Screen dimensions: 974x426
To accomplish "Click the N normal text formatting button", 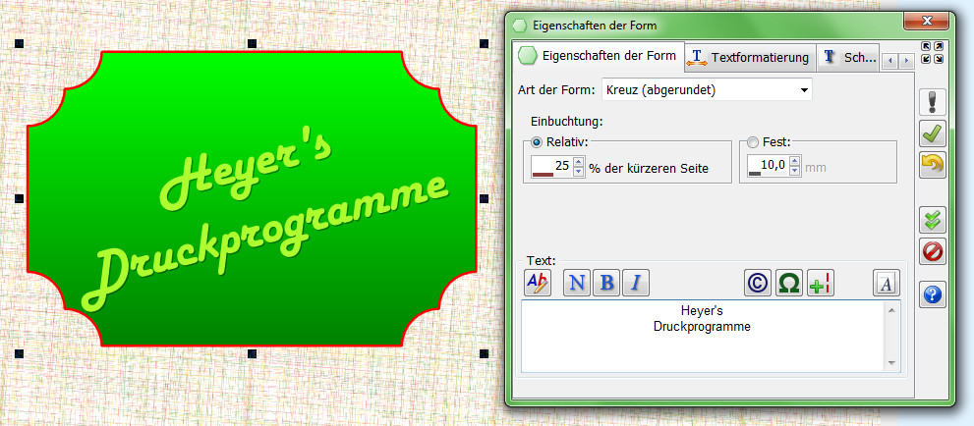I will [577, 283].
